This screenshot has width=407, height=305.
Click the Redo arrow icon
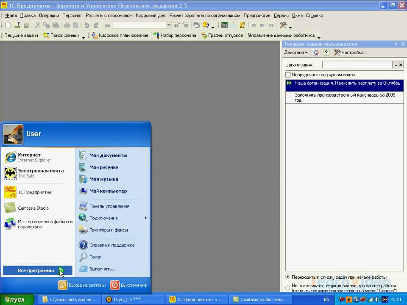click(x=96, y=25)
